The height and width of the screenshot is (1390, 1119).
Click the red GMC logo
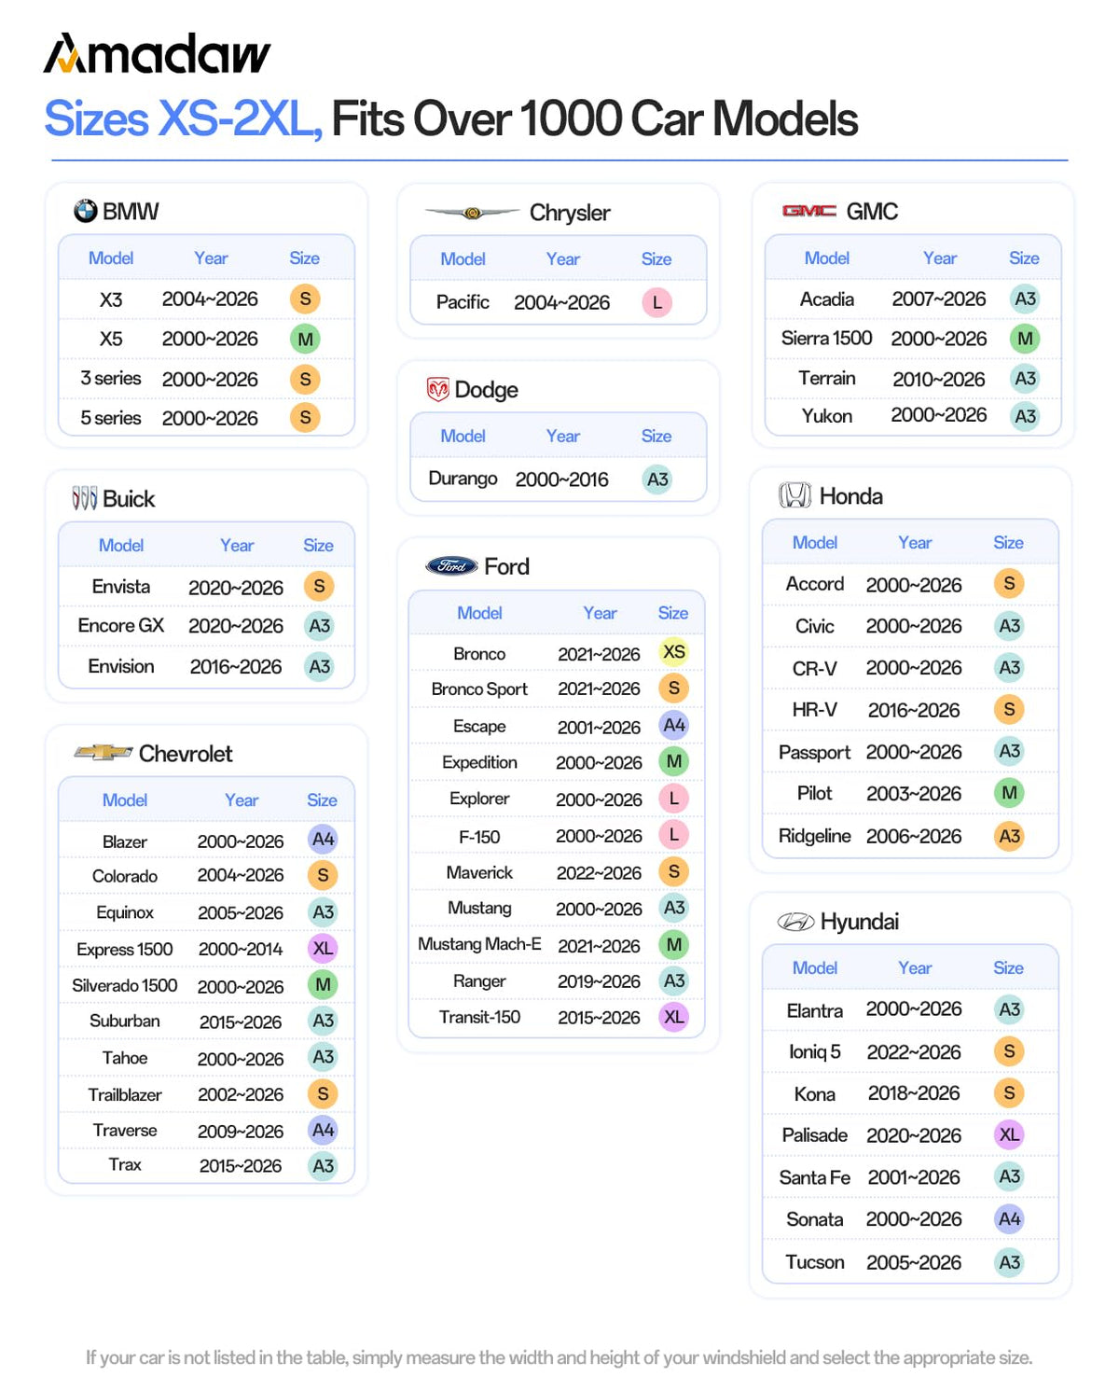[x=808, y=211]
